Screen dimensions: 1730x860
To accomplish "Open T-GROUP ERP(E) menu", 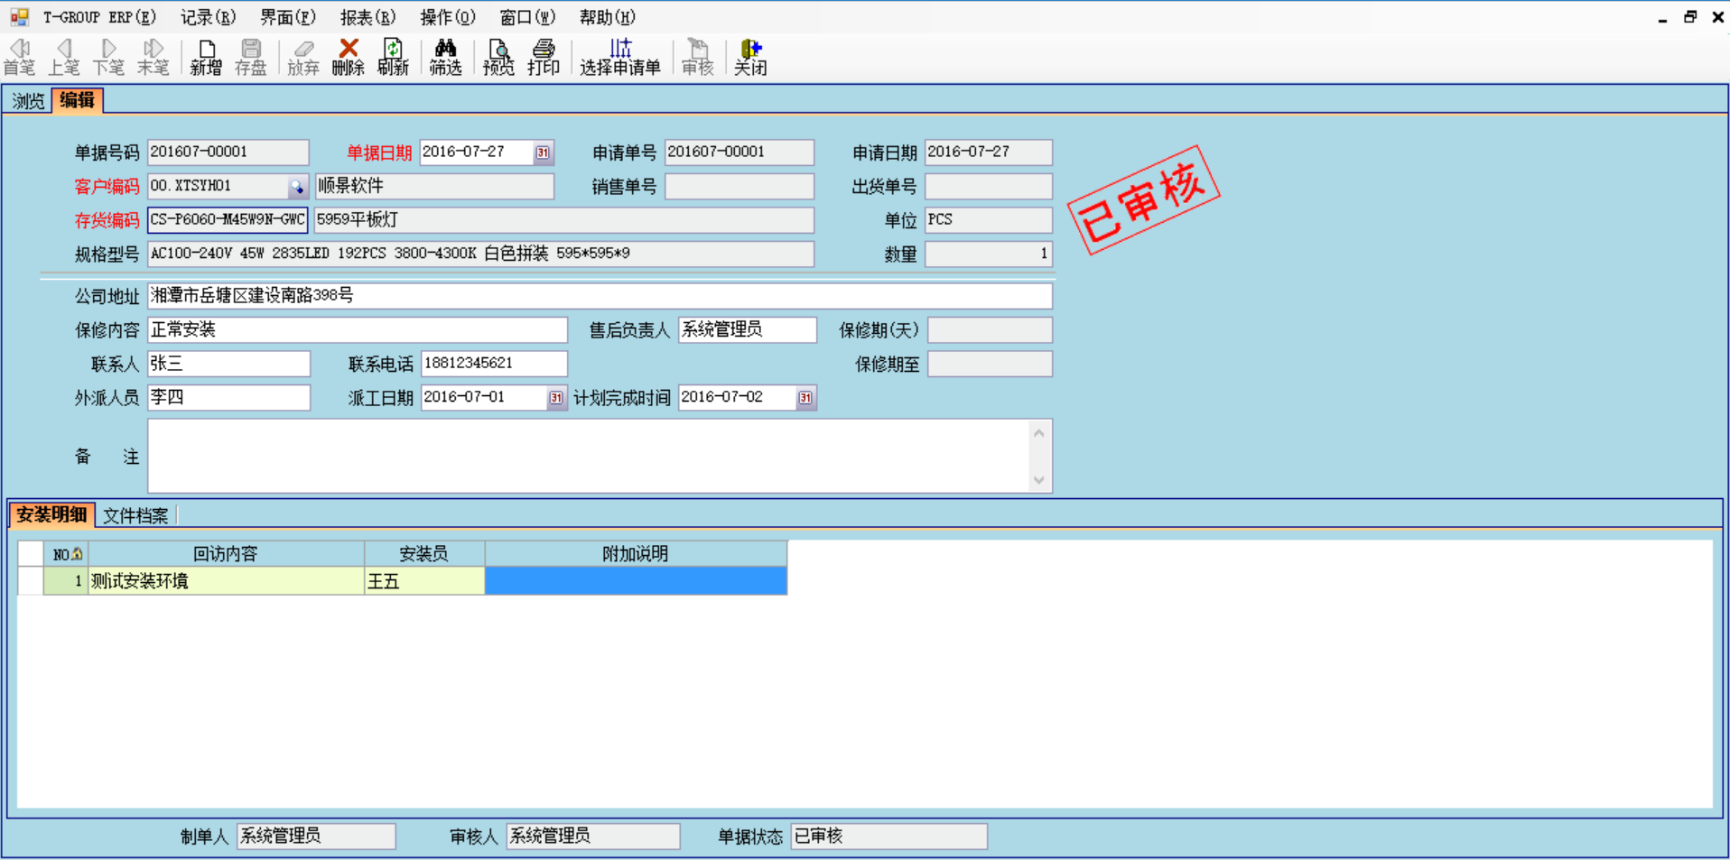I will (99, 17).
